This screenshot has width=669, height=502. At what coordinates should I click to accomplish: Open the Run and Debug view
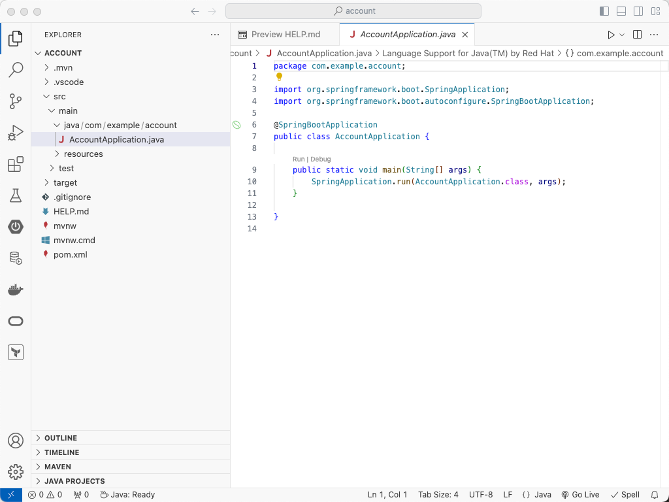(x=16, y=133)
